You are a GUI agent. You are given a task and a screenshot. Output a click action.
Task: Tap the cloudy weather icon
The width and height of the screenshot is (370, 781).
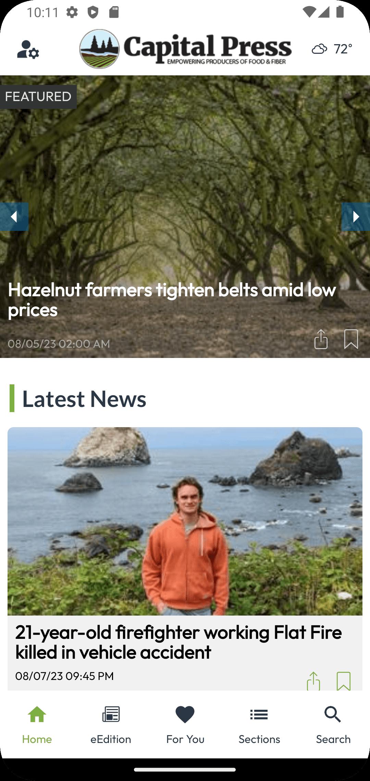[x=319, y=49]
